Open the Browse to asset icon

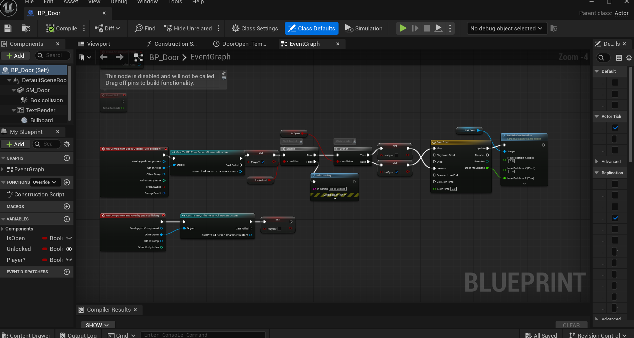click(26, 28)
